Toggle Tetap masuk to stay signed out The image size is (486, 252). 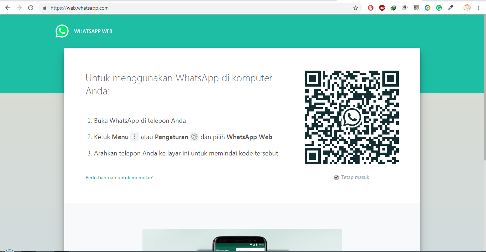pos(336,177)
